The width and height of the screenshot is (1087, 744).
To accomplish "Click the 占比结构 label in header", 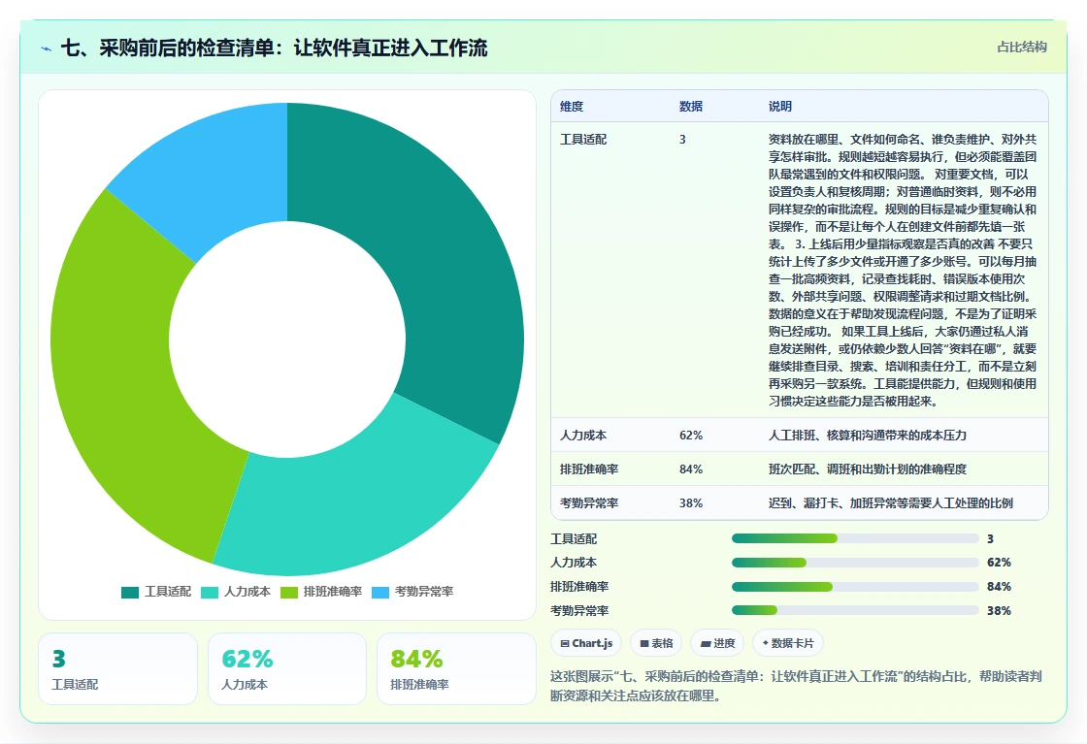I will point(1022,48).
